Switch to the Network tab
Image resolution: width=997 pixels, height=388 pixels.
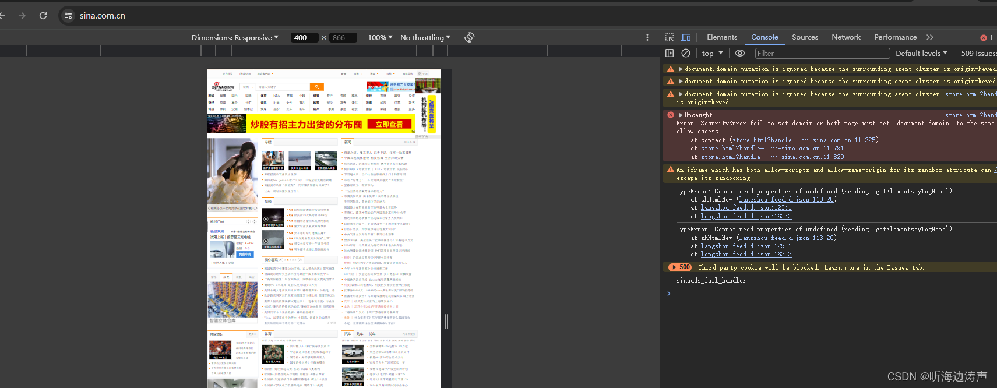[846, 37]
